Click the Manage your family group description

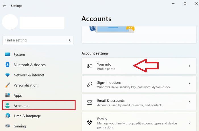coord(137,125)
